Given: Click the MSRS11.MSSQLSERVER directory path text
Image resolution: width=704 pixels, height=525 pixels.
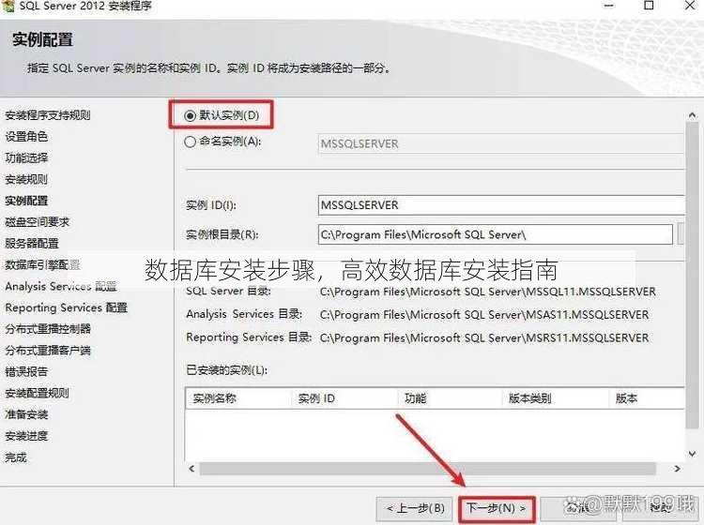Looking at the screenshot, I should [x=484, y=337].
